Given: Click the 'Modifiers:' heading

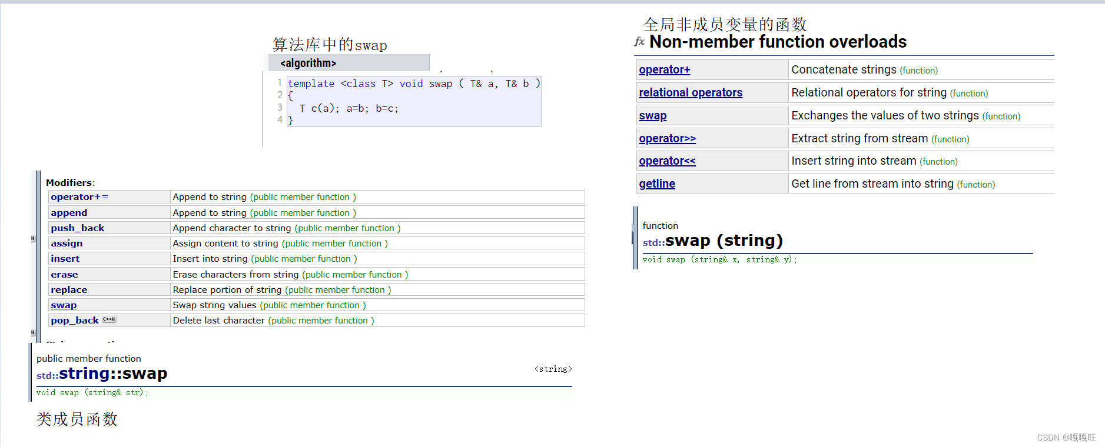Looking at the screenshot, I should click(x=71, y=183).
